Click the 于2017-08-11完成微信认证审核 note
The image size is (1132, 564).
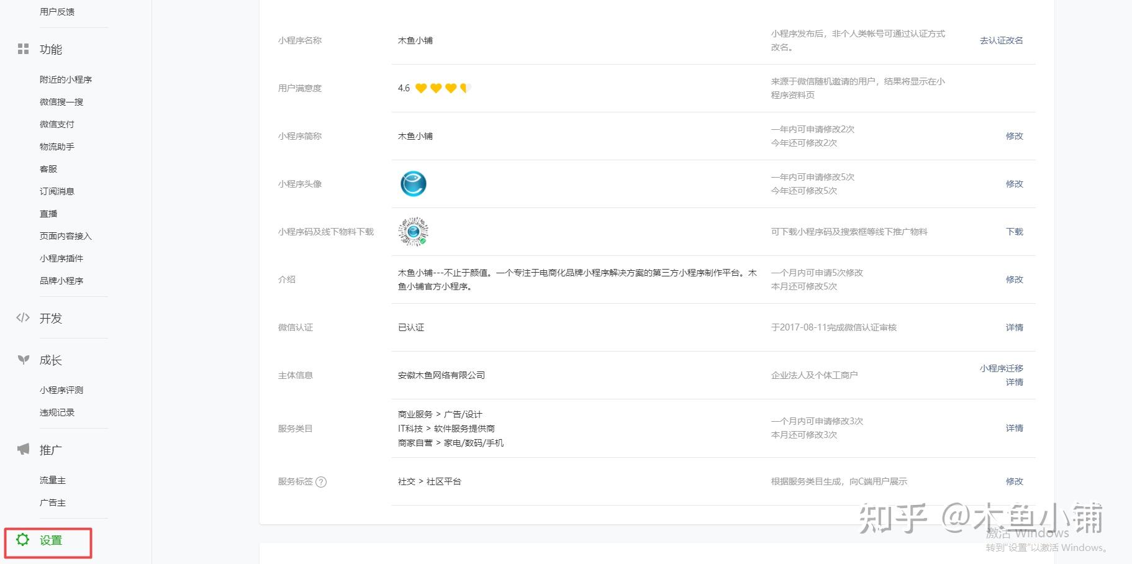coord(834,327)
